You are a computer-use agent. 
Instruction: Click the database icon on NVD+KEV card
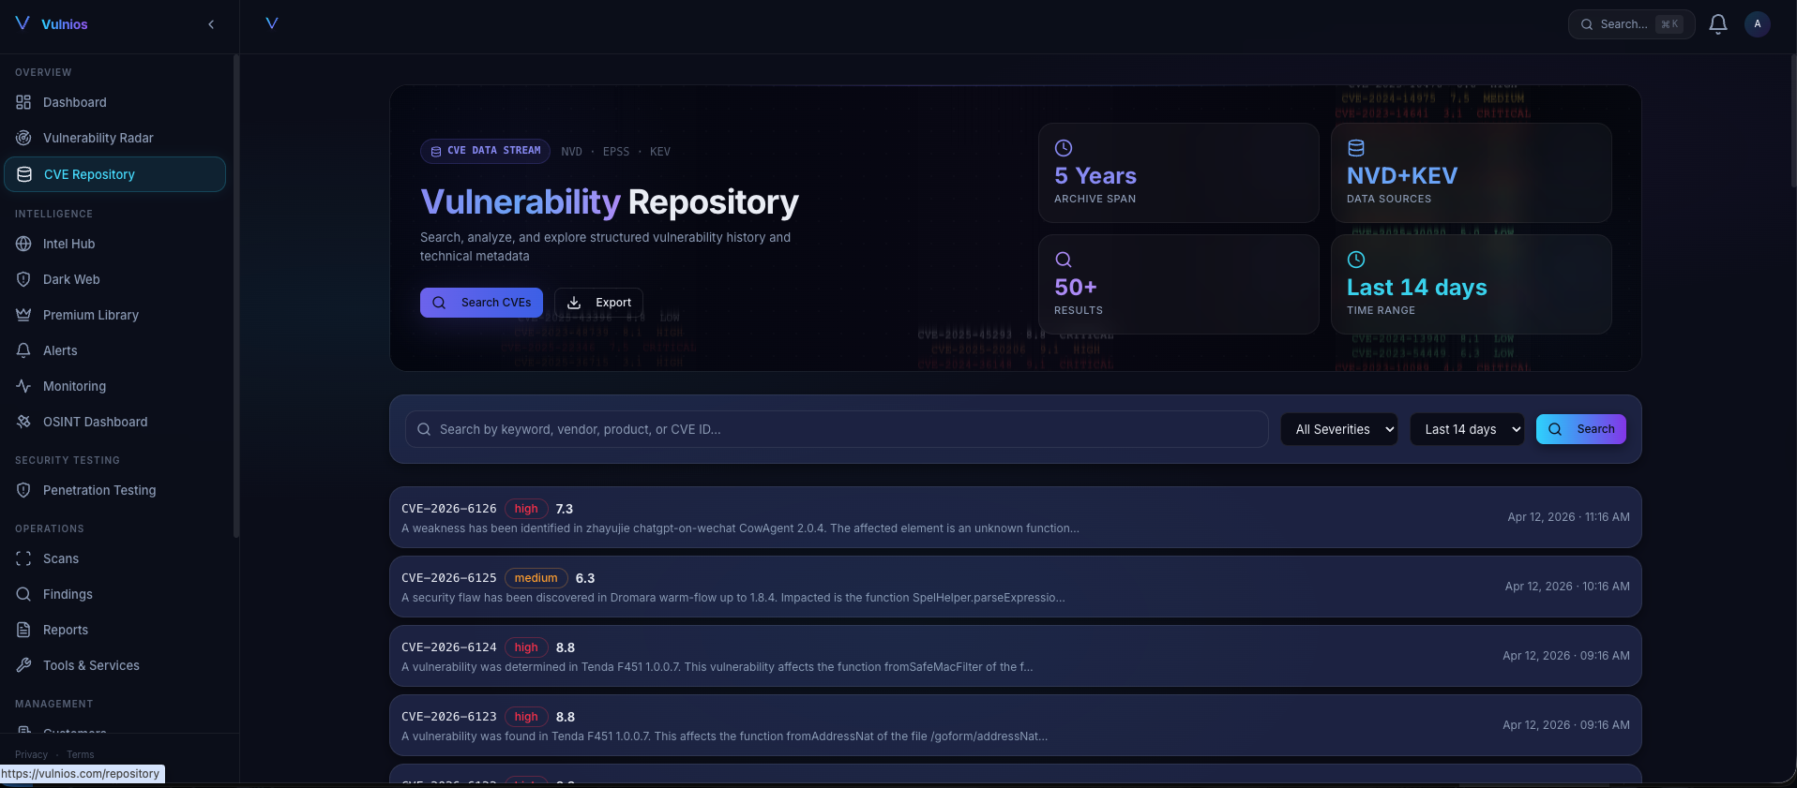[x=1356, y=148]
